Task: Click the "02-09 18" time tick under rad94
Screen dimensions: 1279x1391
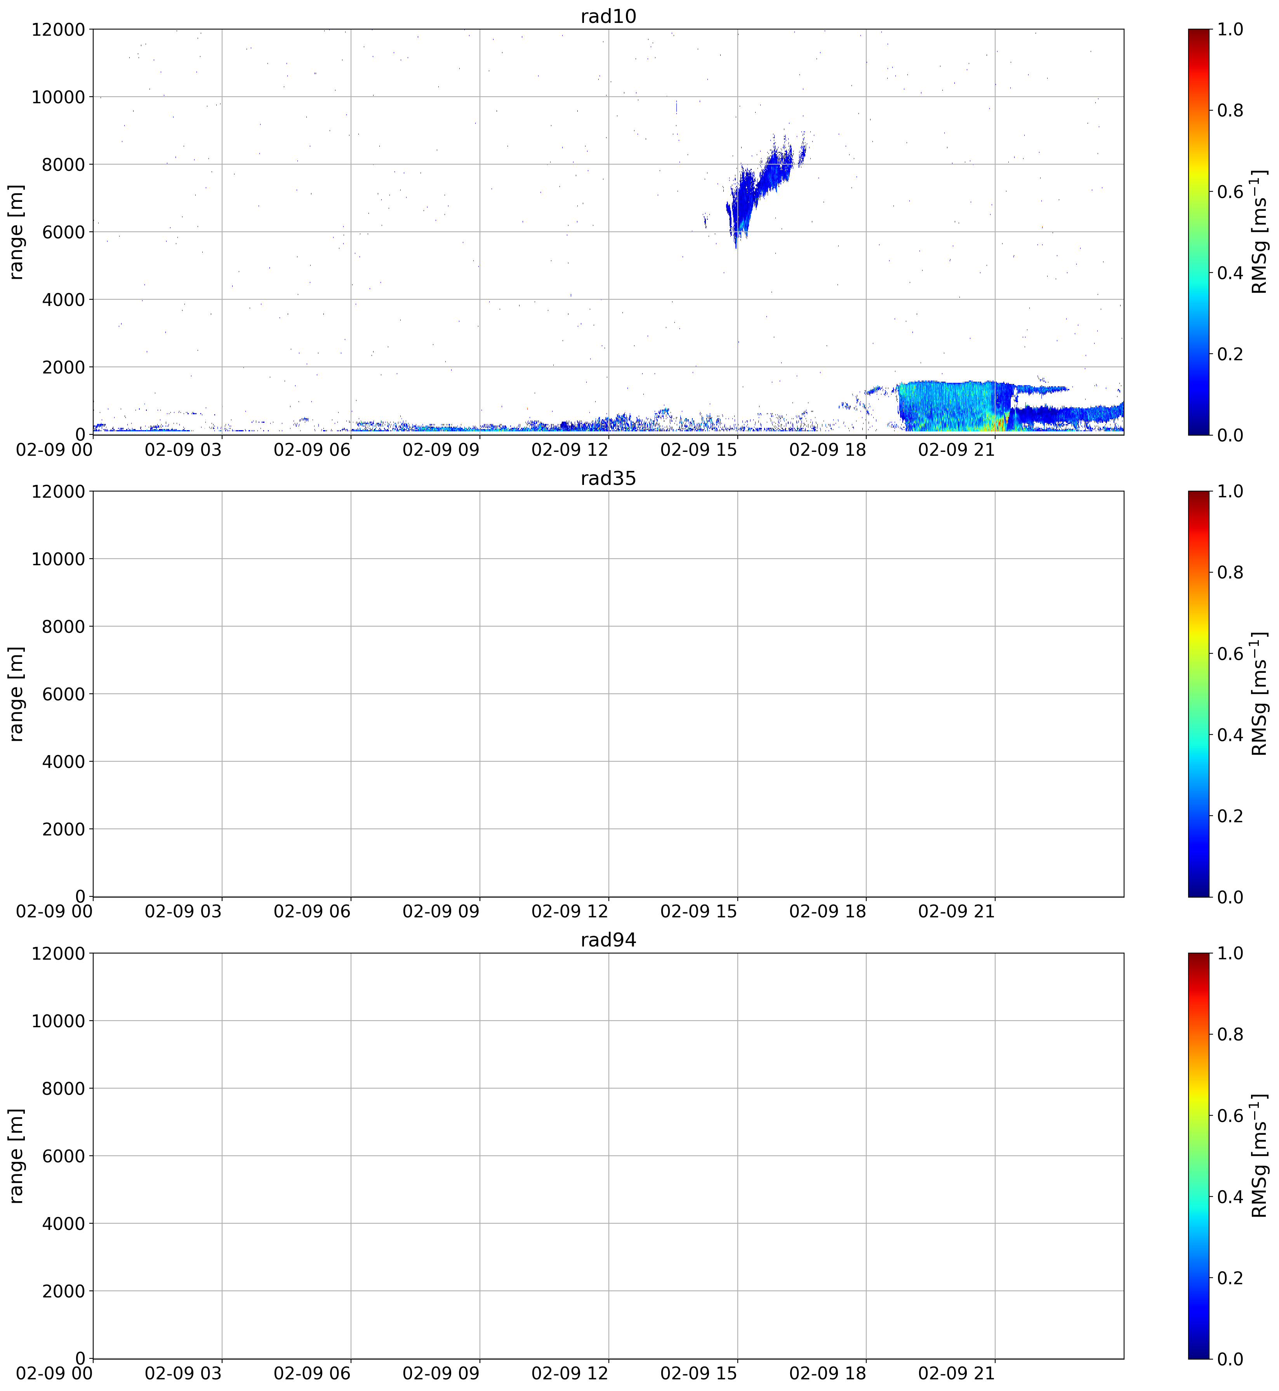Action: click(828, 1374)
